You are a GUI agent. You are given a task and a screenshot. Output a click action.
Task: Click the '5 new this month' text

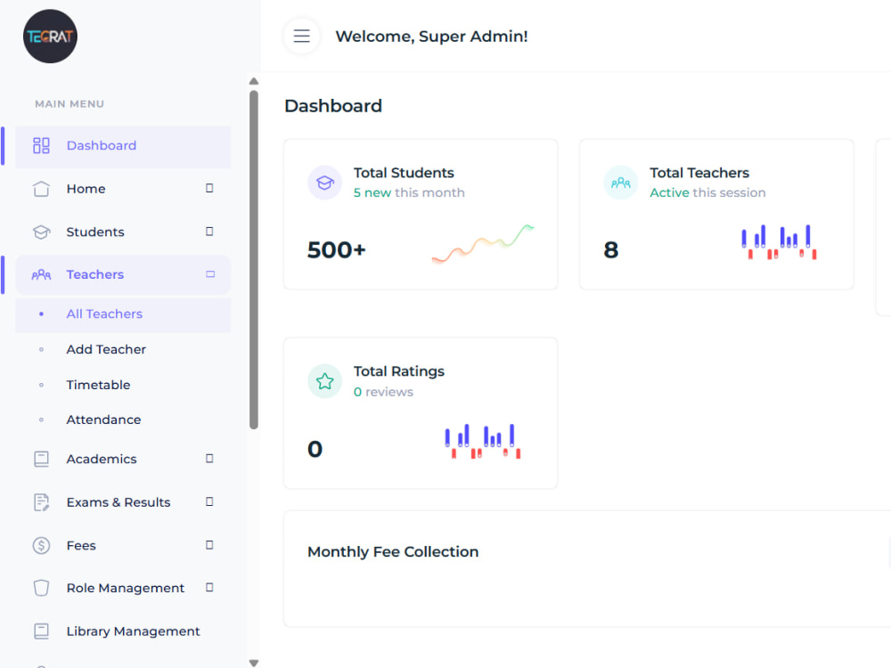pyautogui.click(x=409, y=192)
